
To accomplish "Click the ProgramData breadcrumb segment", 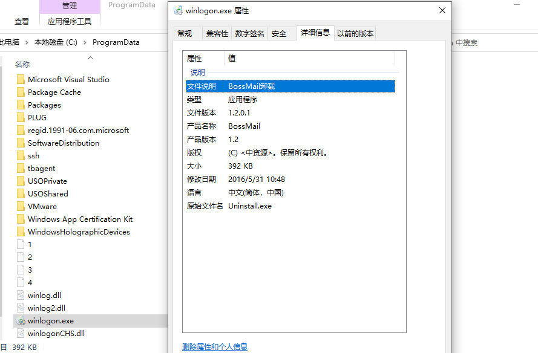I will [x=116, y=42].
